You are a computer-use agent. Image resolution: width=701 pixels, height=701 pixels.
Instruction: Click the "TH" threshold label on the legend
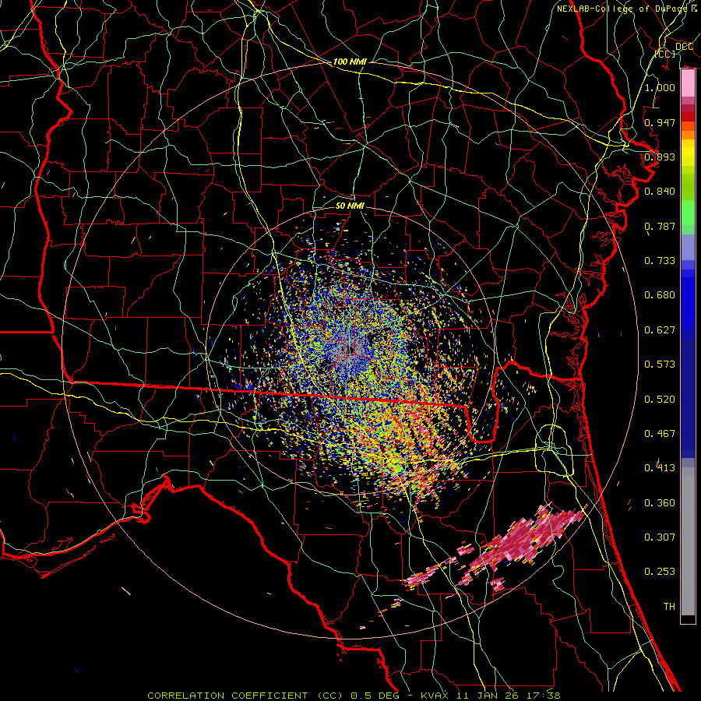pyautogui.click(x=669, y=607)
